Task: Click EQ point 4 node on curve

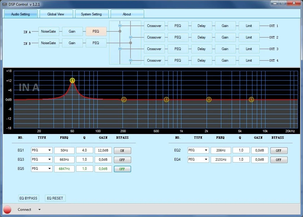Action: [x=209, y=100]
